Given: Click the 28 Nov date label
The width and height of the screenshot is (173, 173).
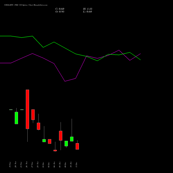Looking at the screenshot, I should (38, 164).
